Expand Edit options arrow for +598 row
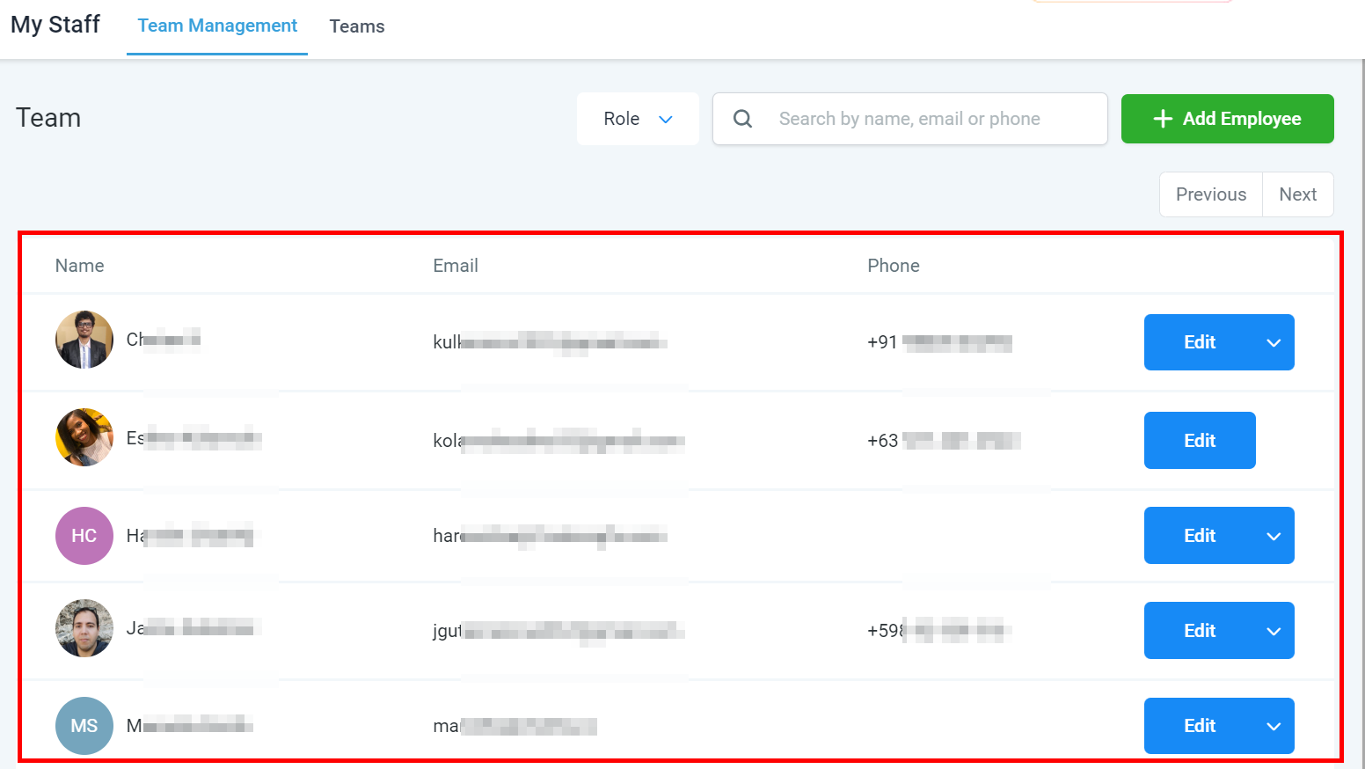 [1274, 631]
